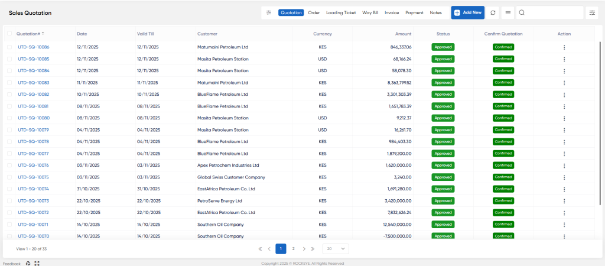
Task: Open the three-dot action menu for UTD-SQ-10079
Action: tap(564, 130)
